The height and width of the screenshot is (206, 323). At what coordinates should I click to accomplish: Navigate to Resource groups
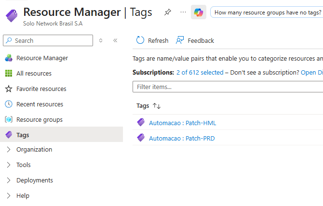[x=39, y=120]
